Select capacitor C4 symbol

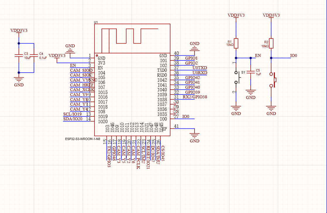(34, 55)
